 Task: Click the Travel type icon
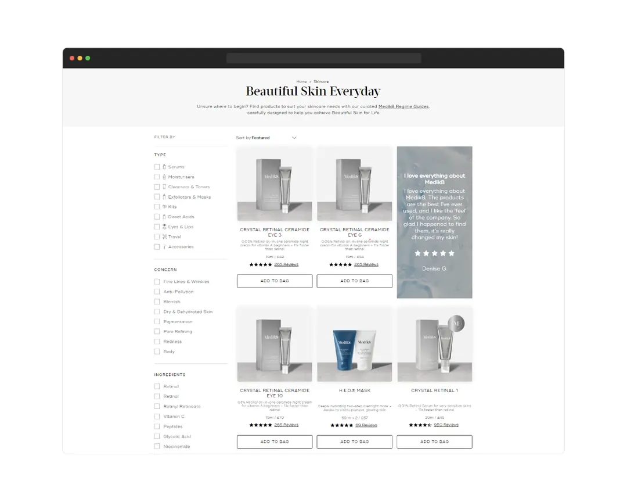(164, 236)
